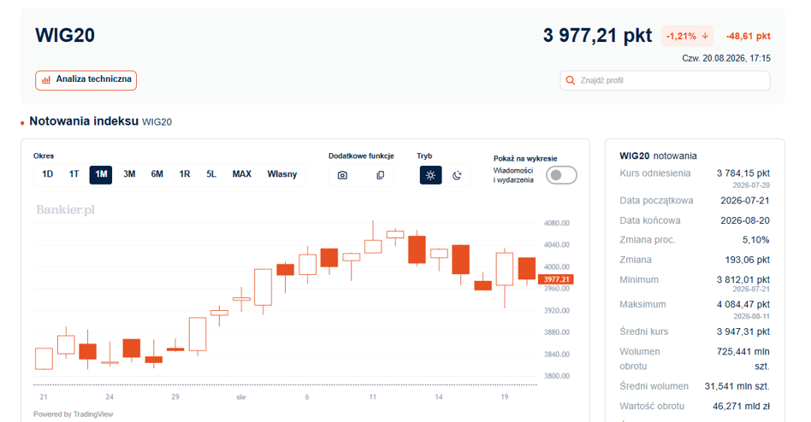Click the timestamp Czw. 20.08.2026, 17:15

(726, 58)
